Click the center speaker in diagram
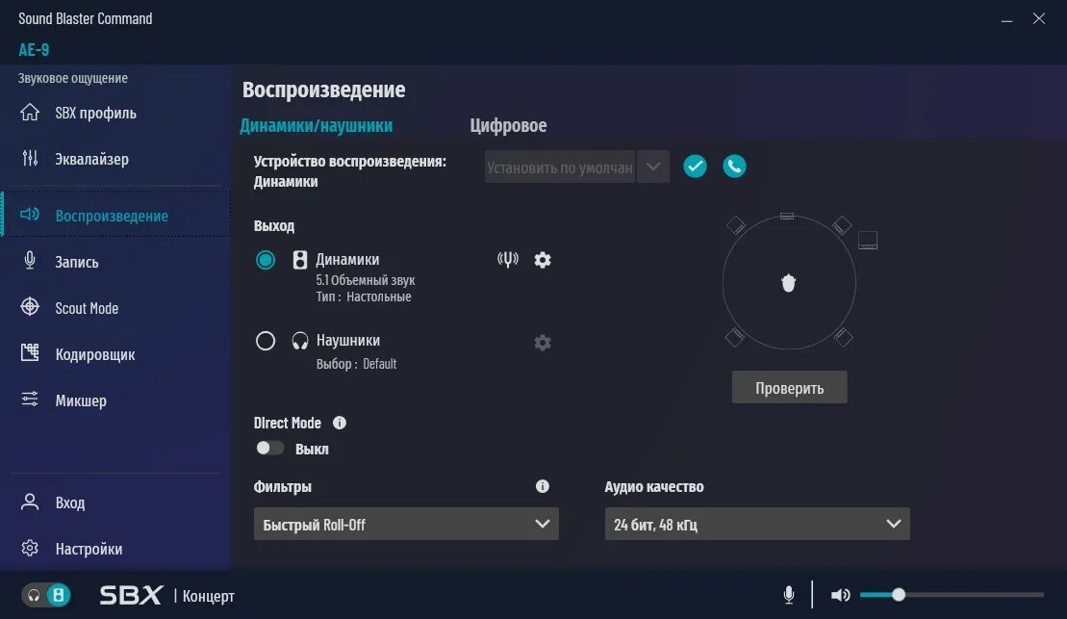The height and width of the screenshot is (619, 1067). (787, 216)
